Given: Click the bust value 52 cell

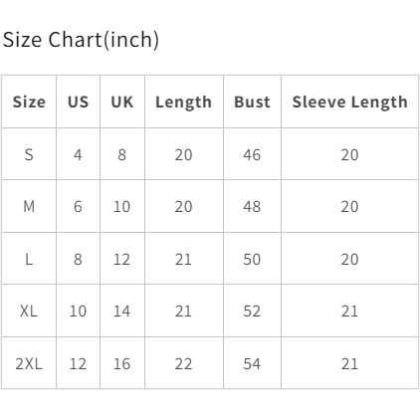Looking at the screenshot, I should coord(252,311).
